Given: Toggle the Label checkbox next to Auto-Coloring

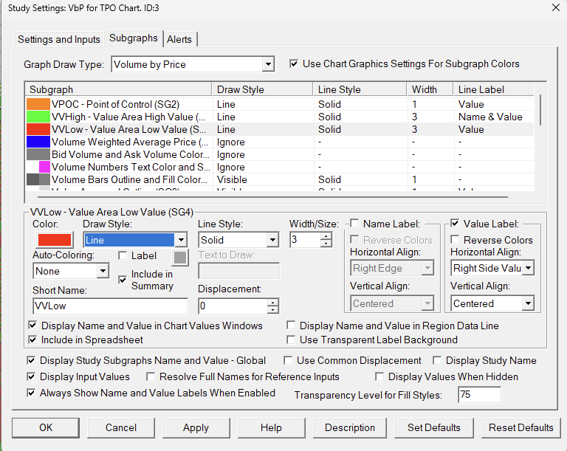Looking at the screenshot, I should coord(123,255).
